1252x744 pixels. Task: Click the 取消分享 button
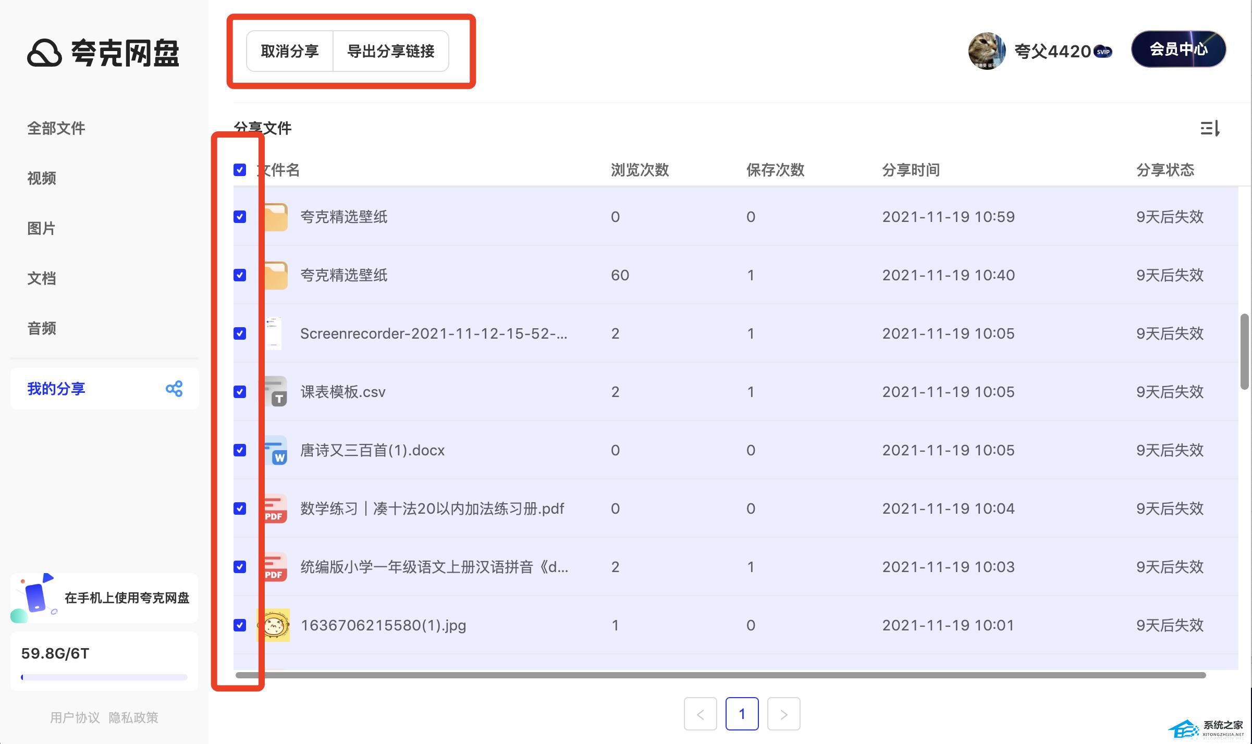(x=290, y=51)
